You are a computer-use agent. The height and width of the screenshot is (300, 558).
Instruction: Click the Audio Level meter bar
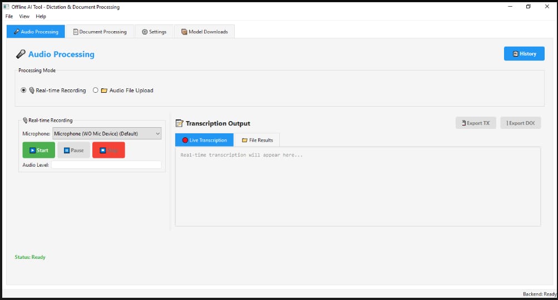coord(106,165)
